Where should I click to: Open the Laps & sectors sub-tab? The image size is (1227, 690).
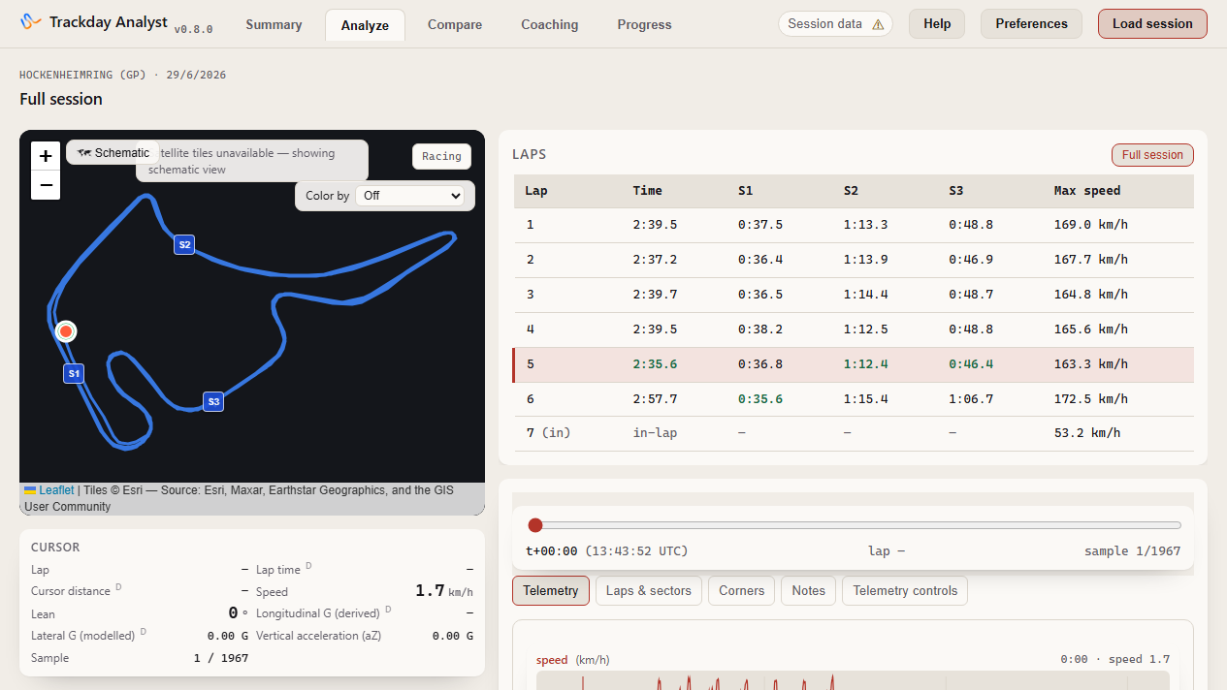click(649, 590)
